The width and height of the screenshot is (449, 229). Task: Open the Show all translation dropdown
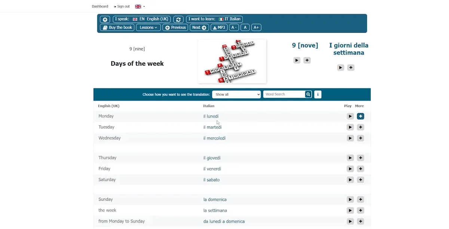236,94
